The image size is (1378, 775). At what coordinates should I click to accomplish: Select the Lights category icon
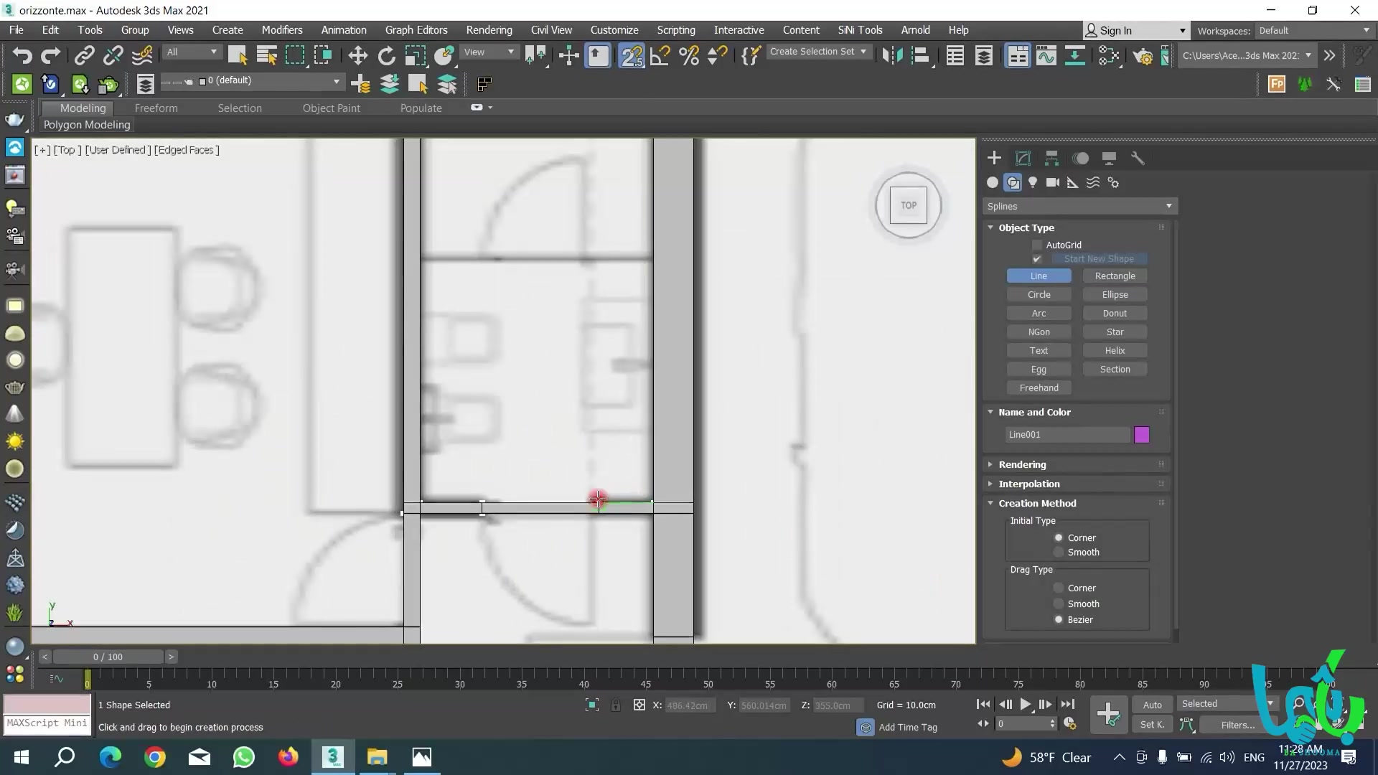point(1033,182)
